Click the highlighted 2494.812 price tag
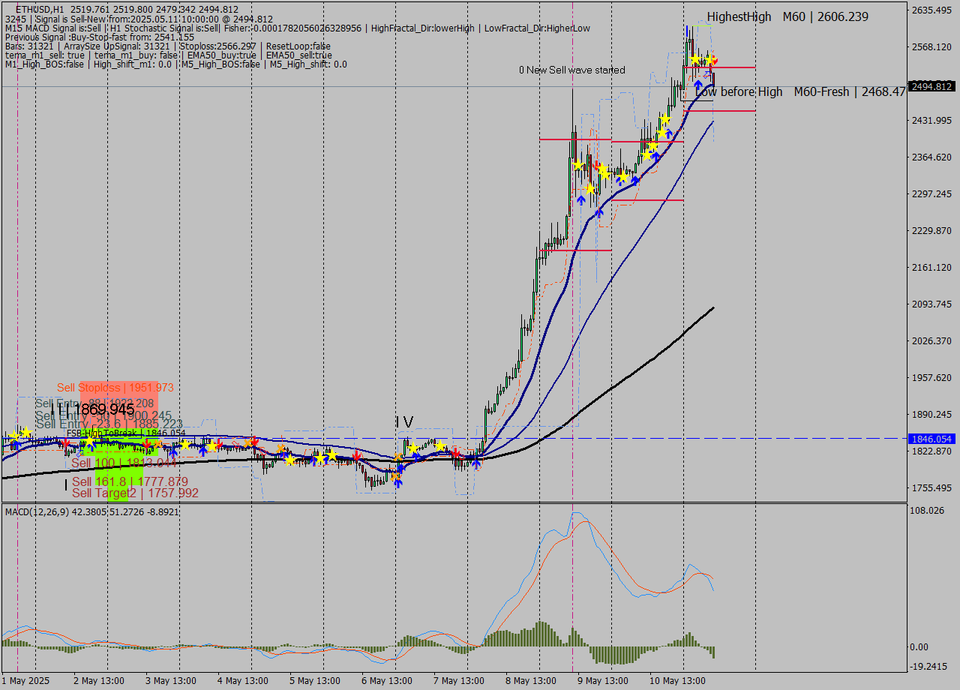Screen dimensions: 960x690 point(930,86)
